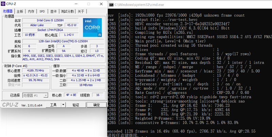Viewport: 272px width, 137px height.
Task: Click the empty 额定 FSB field
Action: [36, 85]
